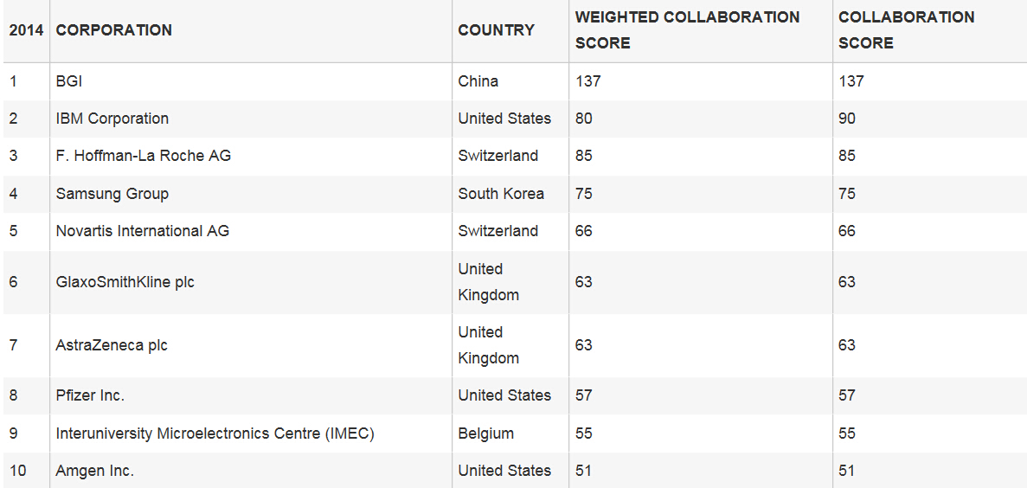Select the IBM Corporation cell
1027x488 pixels.
(112, 119)
